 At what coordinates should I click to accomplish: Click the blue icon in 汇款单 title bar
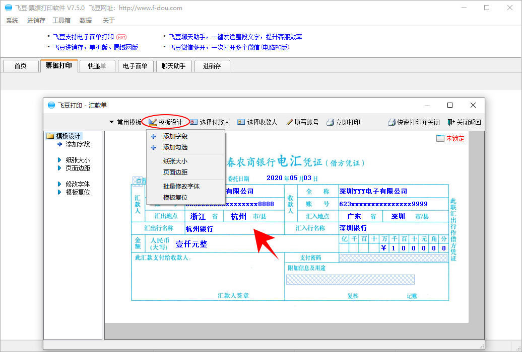coord(51,105)
